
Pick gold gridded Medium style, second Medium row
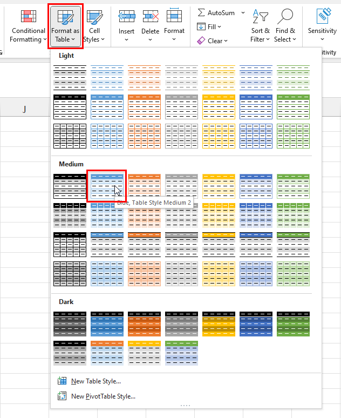219,215
